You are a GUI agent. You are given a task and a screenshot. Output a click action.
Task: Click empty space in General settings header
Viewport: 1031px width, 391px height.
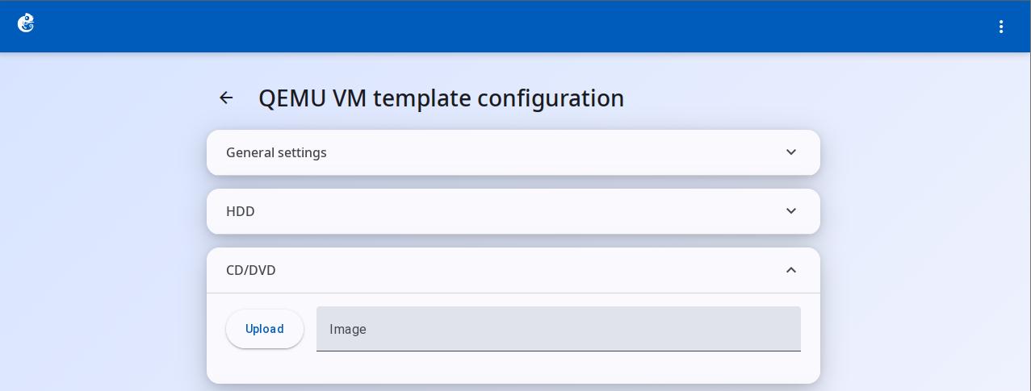point(549,152)
